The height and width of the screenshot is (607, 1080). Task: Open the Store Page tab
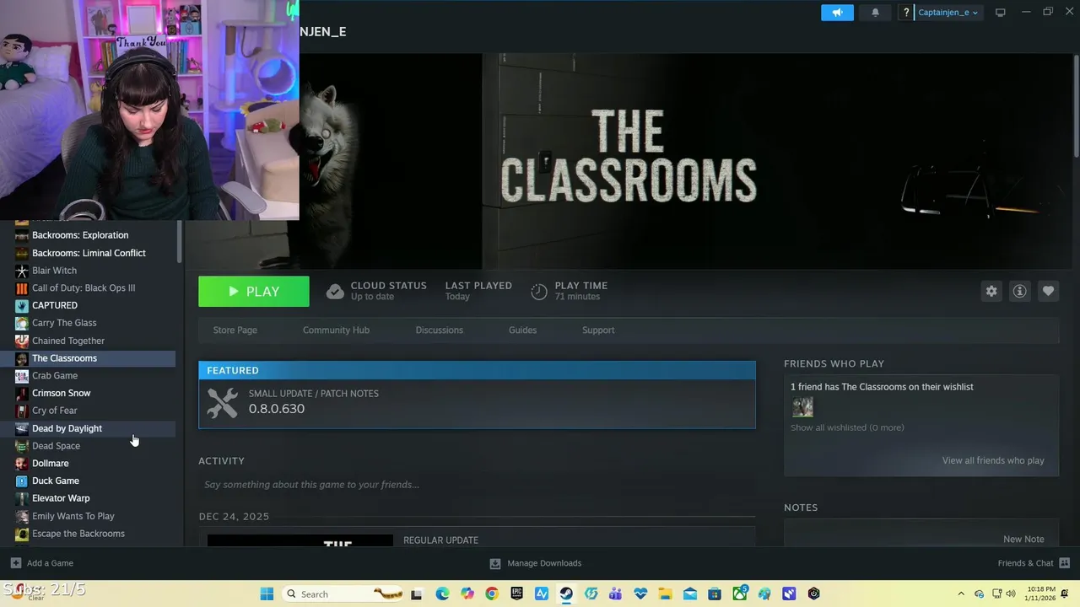(x=235, y=330)
